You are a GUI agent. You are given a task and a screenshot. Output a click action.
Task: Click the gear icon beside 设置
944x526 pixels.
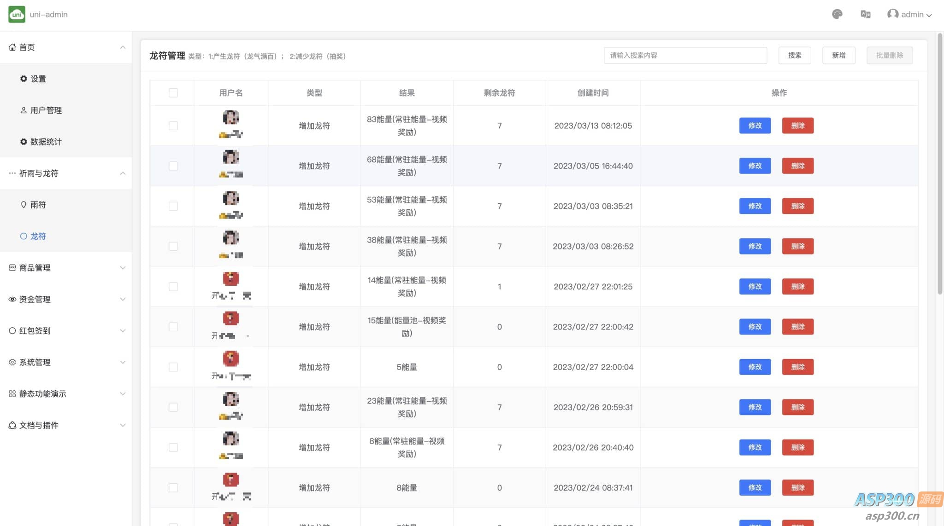click(24, 79)
